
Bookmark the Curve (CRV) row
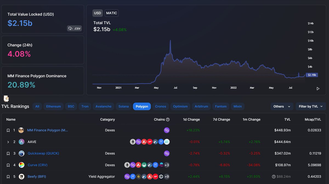tap(8, 165)
